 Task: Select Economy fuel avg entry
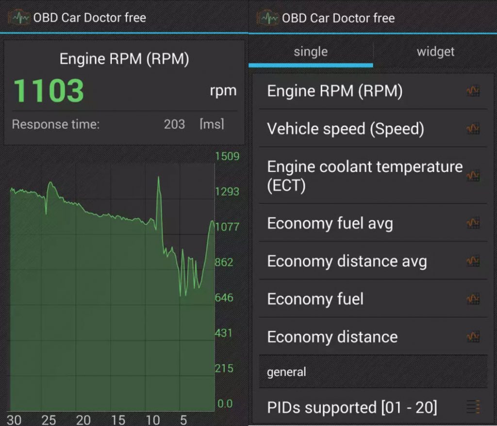pyautogui.click(x=373, y=223)
